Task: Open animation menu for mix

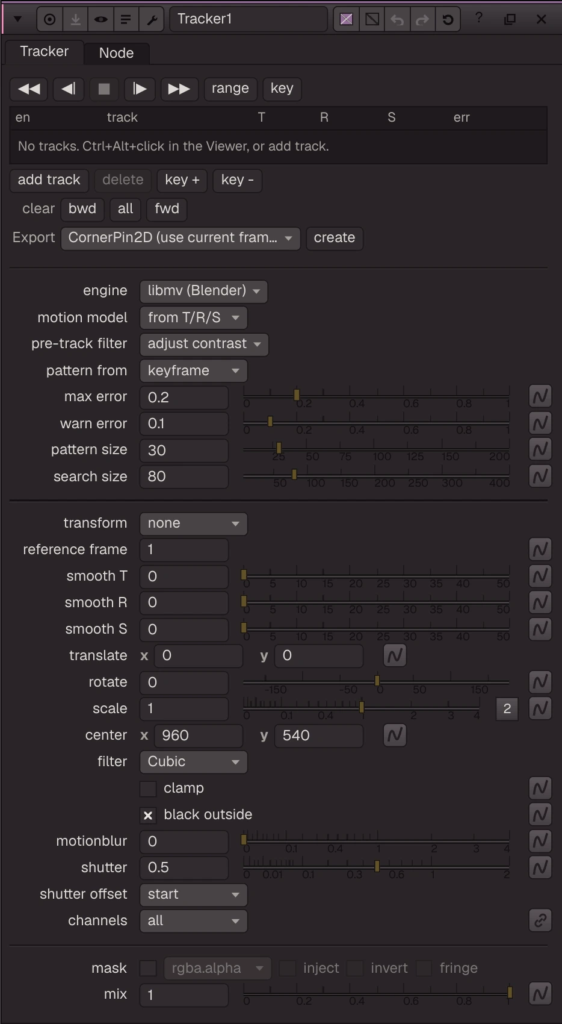Action: coord(540,994)
